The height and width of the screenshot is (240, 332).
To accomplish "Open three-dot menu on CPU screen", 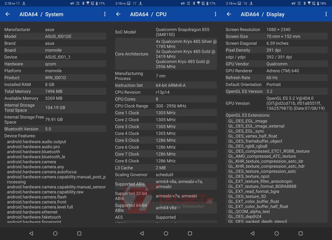I will click(215, 14).
